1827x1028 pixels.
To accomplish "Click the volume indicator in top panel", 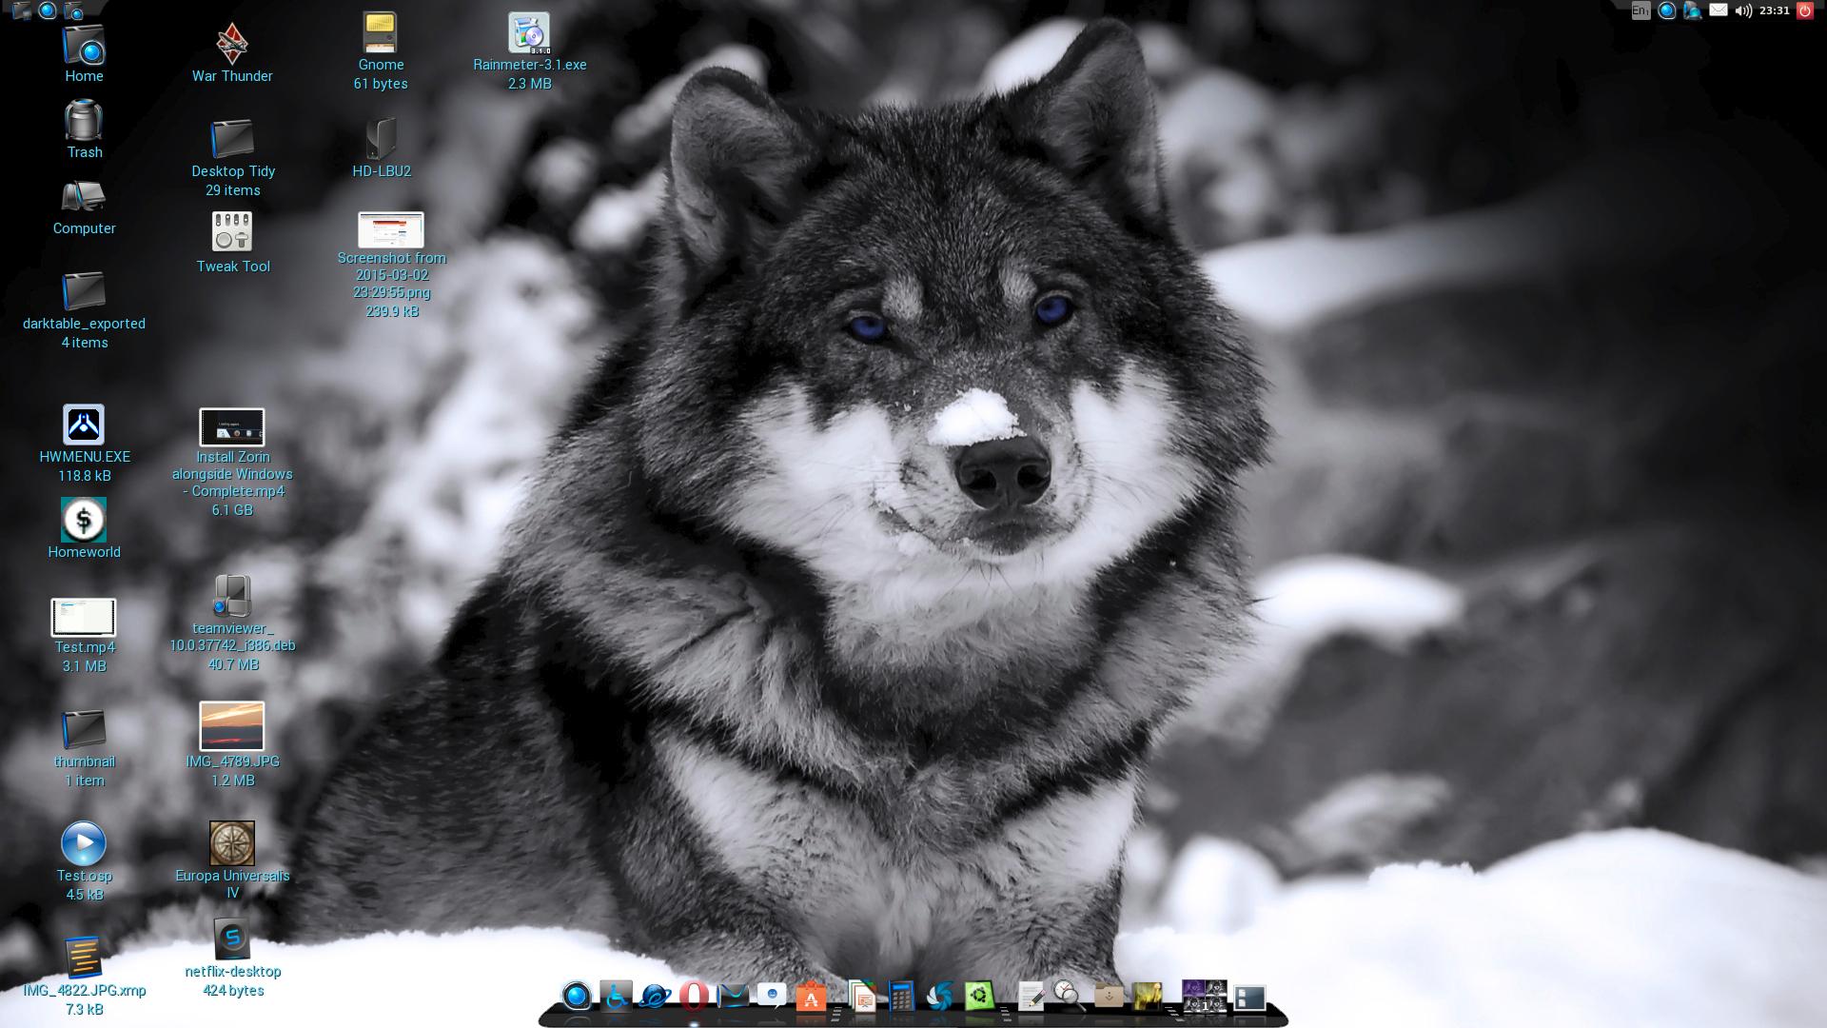I will (1743, 10).
